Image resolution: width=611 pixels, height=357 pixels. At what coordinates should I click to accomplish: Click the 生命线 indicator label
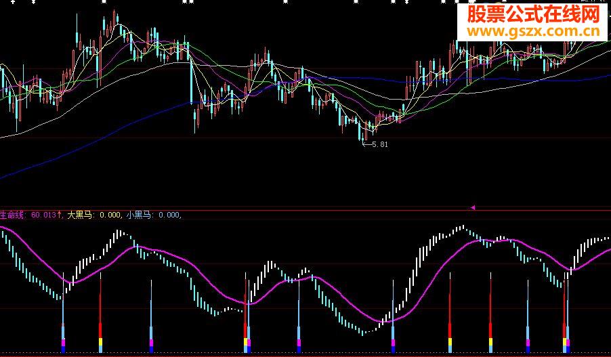pyautogui.click(x=12, y=215)
